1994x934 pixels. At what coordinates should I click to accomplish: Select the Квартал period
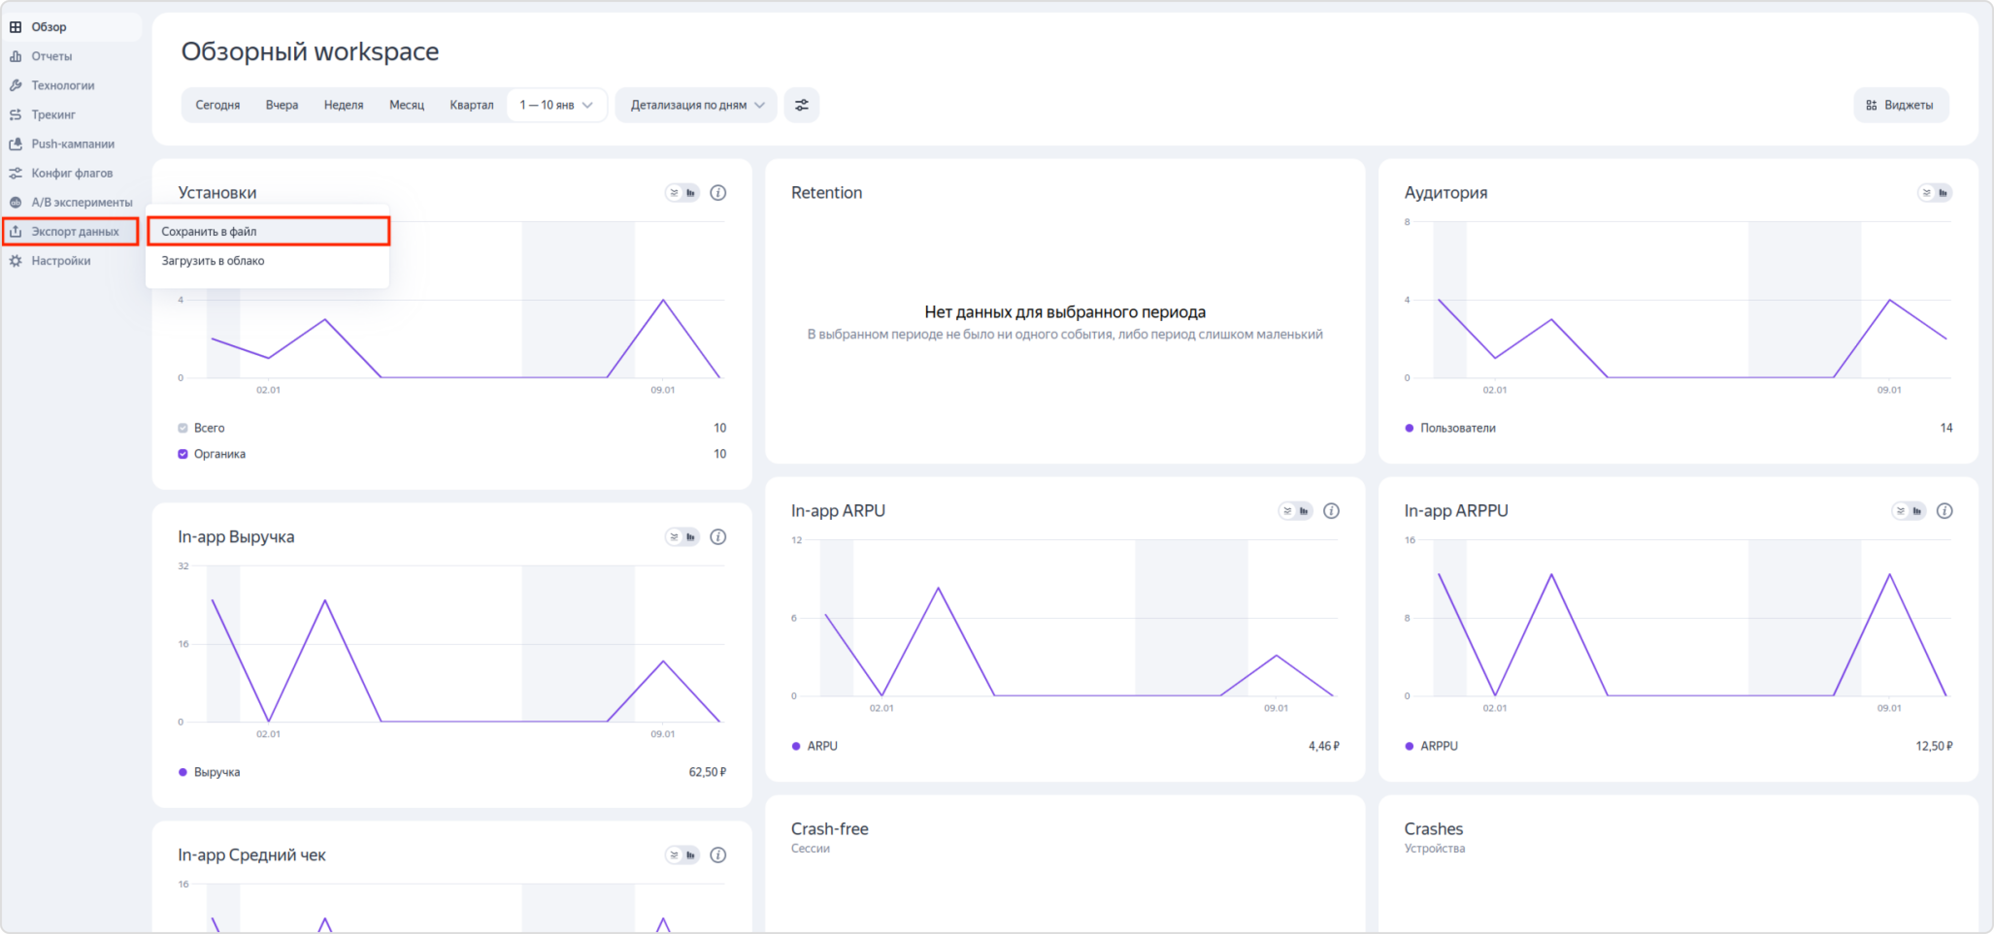pos(471,105)
